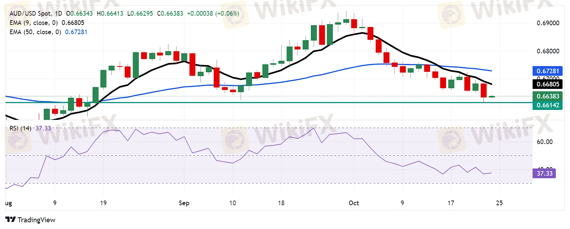Click the green 0.66383 current price tag
The width and height of the screenshot is (570, 229).
pyautogui.click(x=548, y=96)
